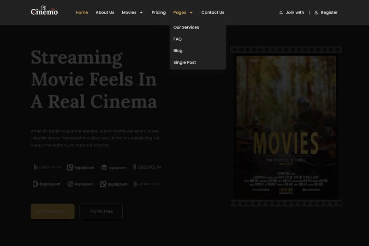Select FAQ in the Pages dropdown

pyautogui.click(x=178, y=39)
